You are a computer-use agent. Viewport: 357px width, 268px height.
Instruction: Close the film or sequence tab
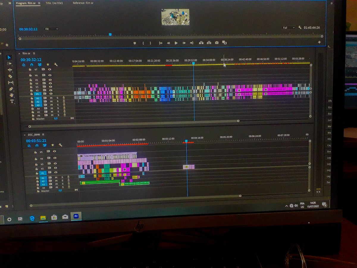click(20, 54)
